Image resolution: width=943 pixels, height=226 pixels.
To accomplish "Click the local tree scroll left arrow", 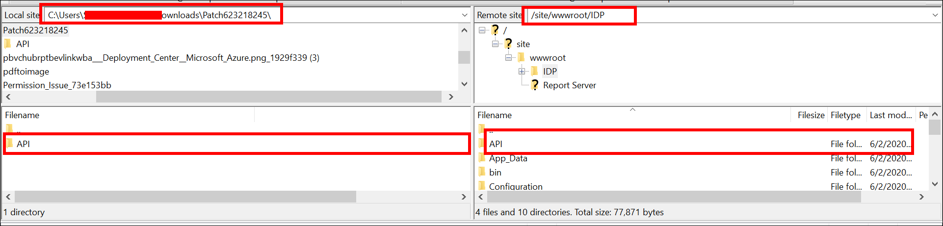I will (x=8, y=97).
